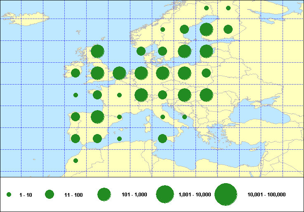304x212 pixels.
Task: Click the small green dot over Morocco
Action: click(x=75, y=160)
